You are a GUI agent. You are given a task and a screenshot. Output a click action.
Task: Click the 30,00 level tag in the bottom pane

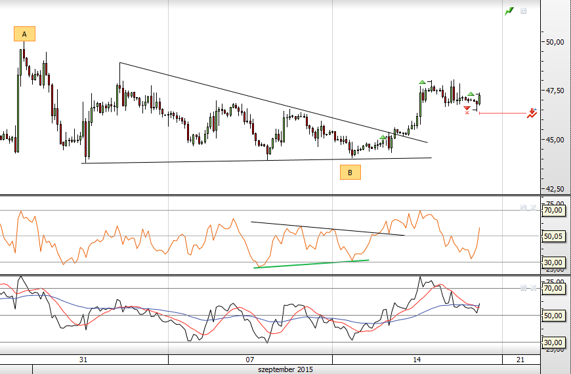553,343
